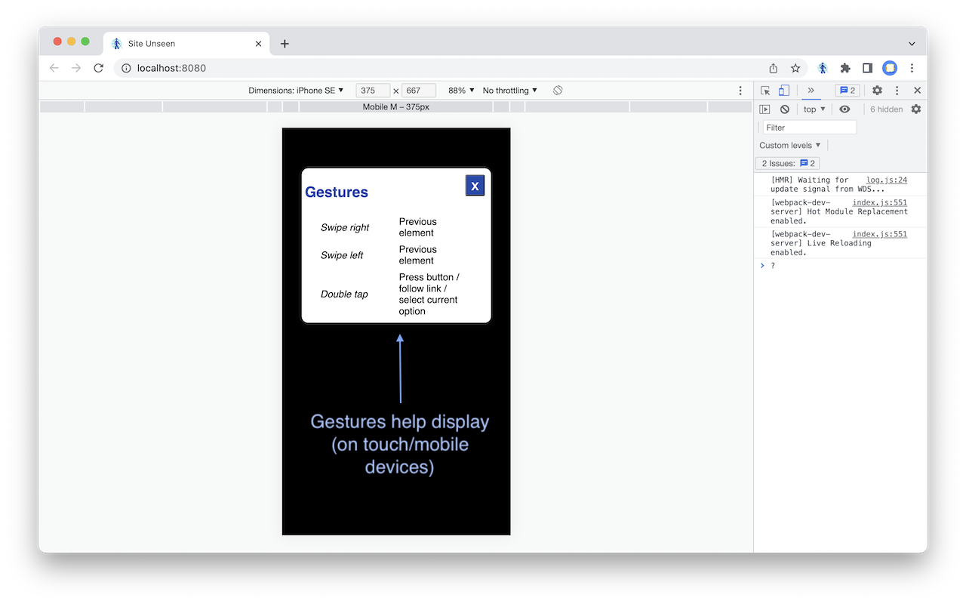Bookmark this page with the star icon
966x604 pixels.
[795, 68]
